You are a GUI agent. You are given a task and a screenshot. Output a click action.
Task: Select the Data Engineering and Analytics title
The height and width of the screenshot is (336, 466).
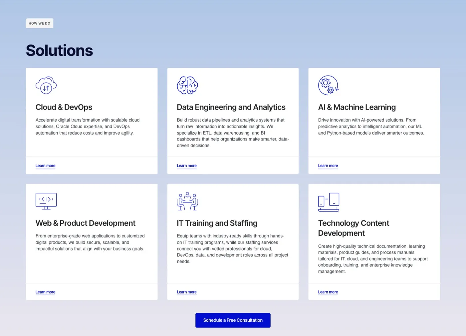click(x=231, y=107)
